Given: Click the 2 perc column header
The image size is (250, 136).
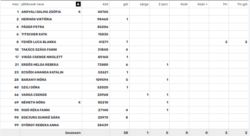Looking at the screenshot, I should click(163, 4).
